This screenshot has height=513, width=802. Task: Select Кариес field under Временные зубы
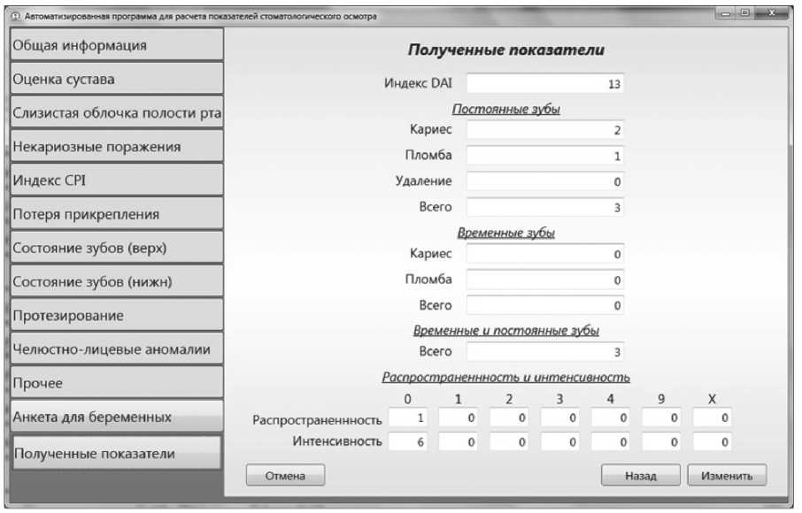(x=545, y=254)
